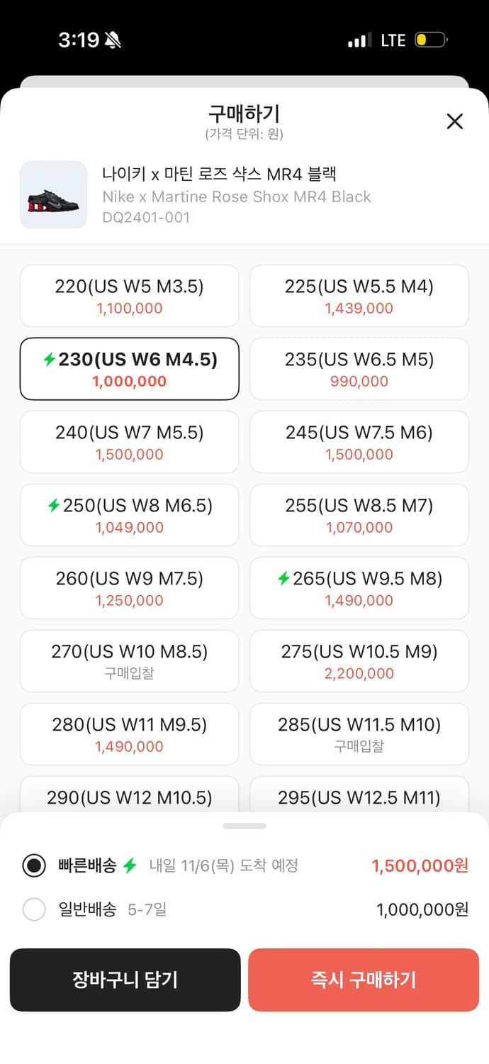Pick size 240 (US W7 M5.5)

(x=130, y=442)
